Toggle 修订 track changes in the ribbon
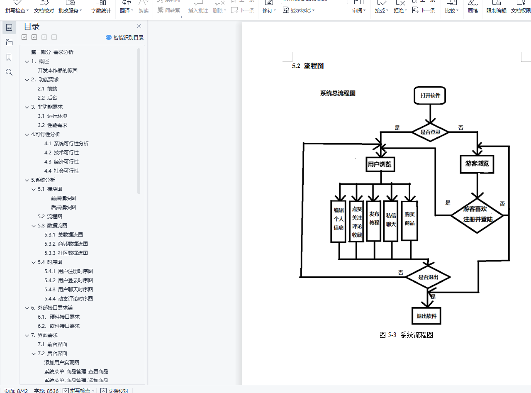The image size is (531, 393). click(269, 7)
